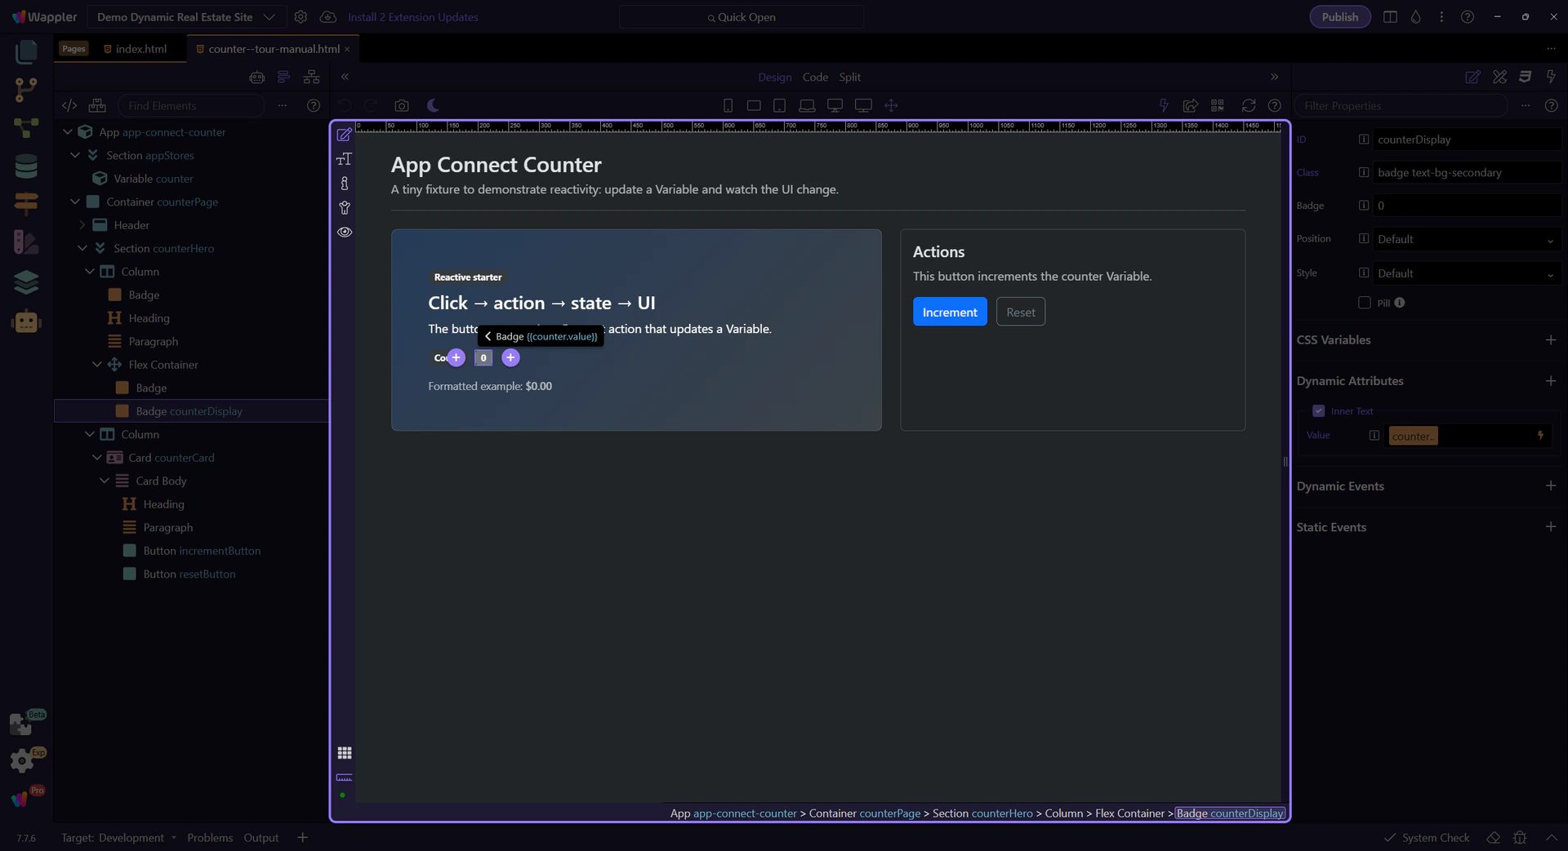The image size is (1568, 851).
Task: Click the camera screenshot icon
Action: [x=401, y=105]
